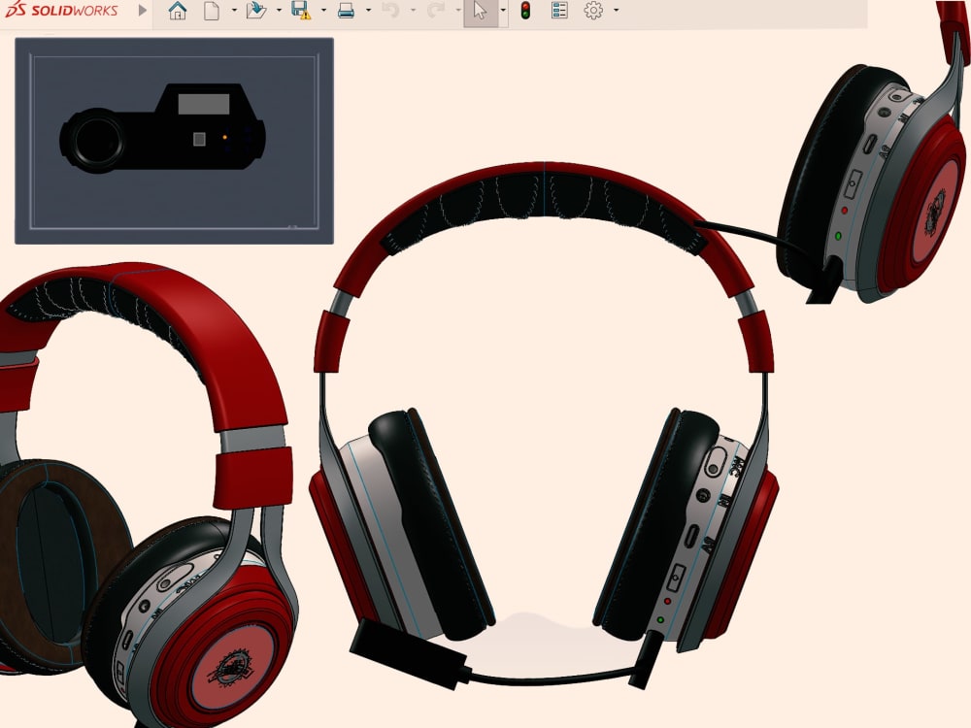This screenshot has width=971, height=728.
Task: Print the current document
Action: (347, 11)
